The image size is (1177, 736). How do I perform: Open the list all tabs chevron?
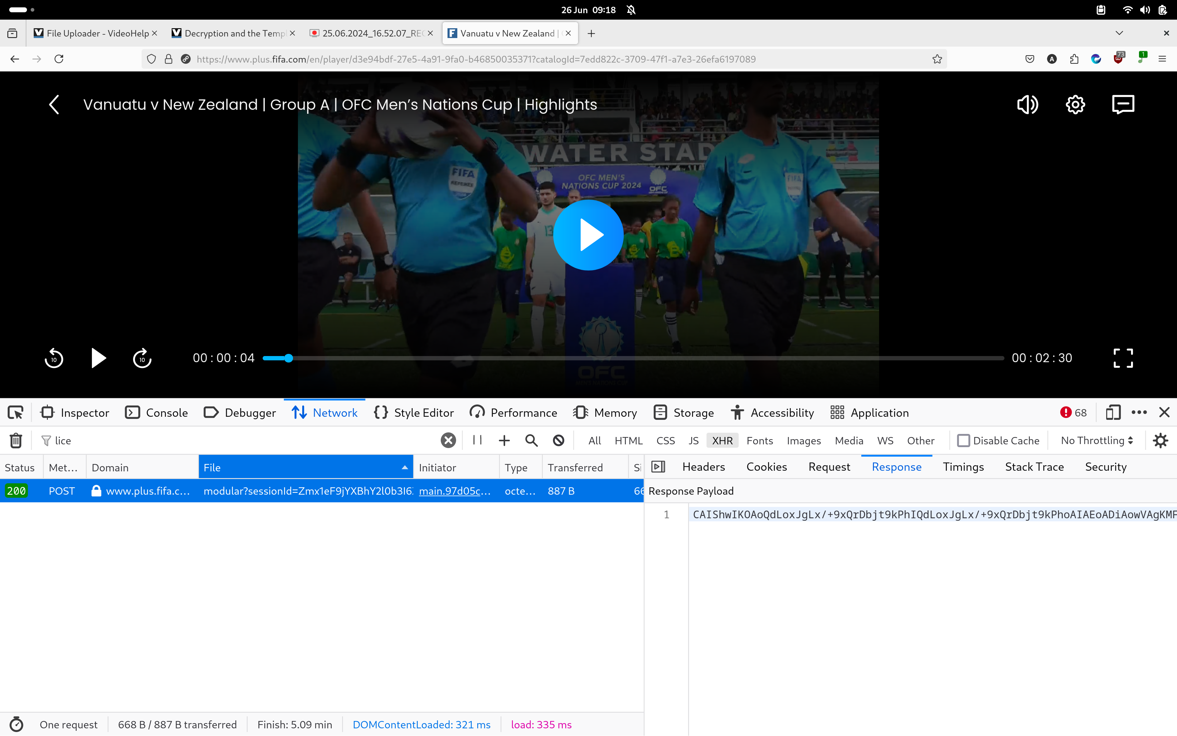click(1119, 33)
